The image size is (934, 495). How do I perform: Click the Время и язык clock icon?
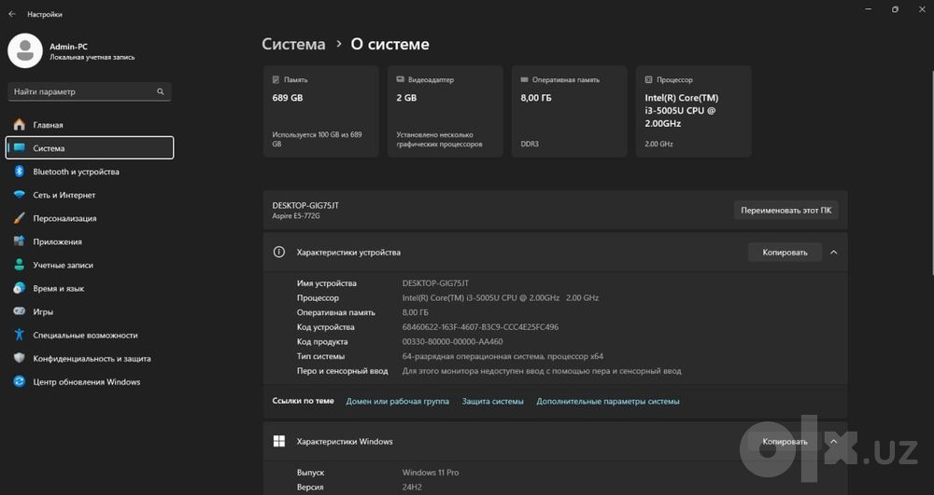(x=20, y=288)
